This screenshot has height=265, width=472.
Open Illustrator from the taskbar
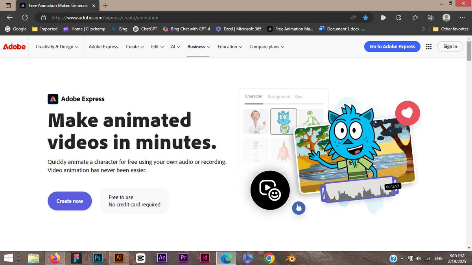[x=119, y=258]
